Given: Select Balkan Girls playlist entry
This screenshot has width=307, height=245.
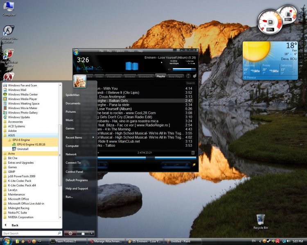Looking at the screenshot, I should point(144,100).
